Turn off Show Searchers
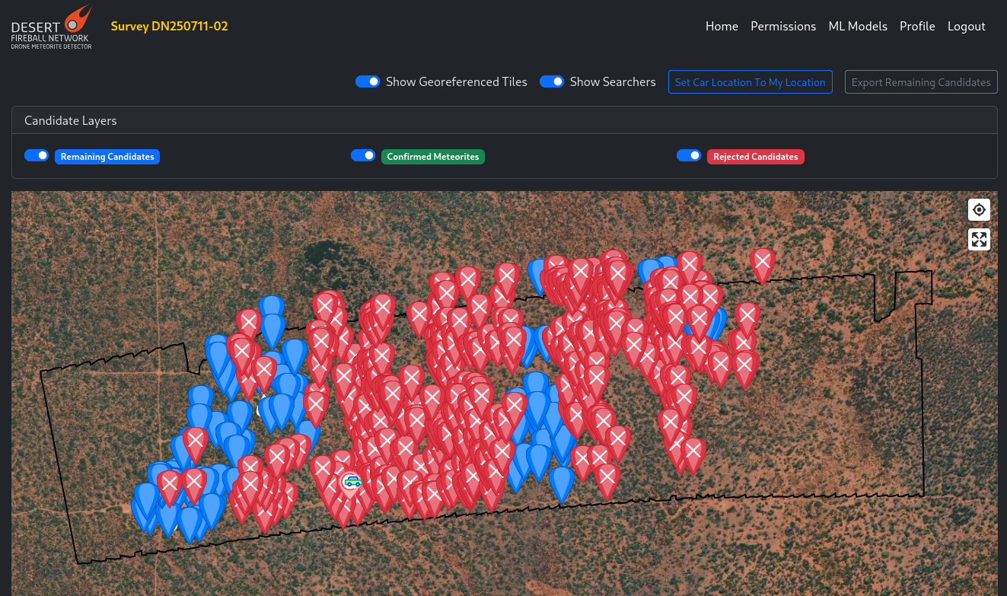This screenshot has height=596, width=1007. pyautogui.click(x=551, y=81)
